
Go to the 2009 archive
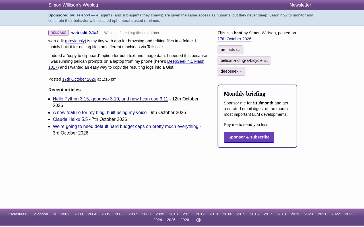160,214
